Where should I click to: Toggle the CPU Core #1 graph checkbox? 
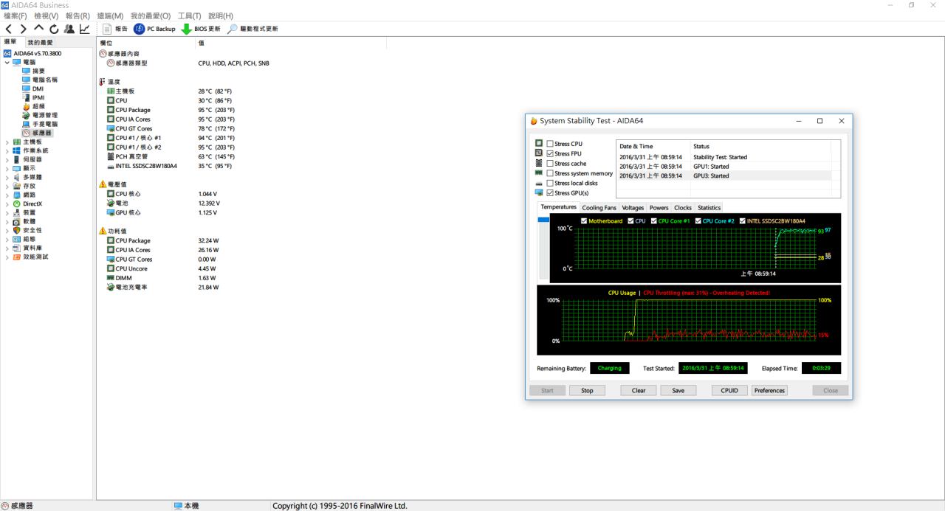pyautogui.click(x=654, y=221)
